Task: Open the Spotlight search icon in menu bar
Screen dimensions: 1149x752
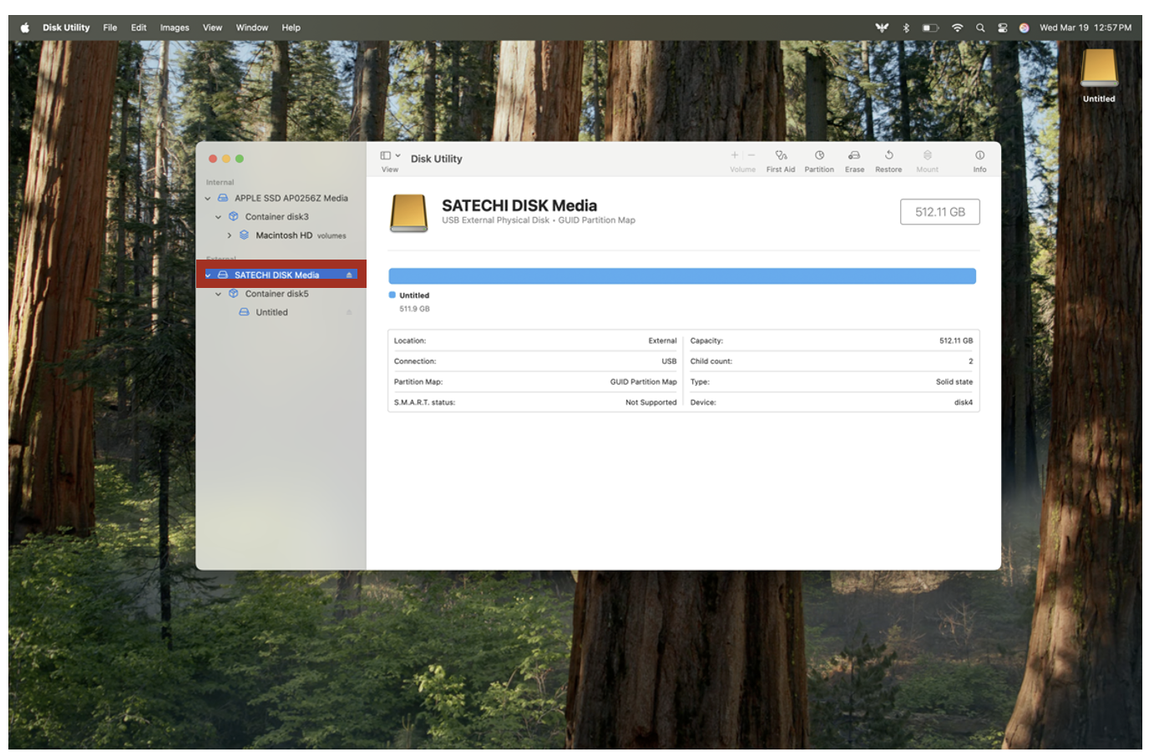Action: click(980, 28)
